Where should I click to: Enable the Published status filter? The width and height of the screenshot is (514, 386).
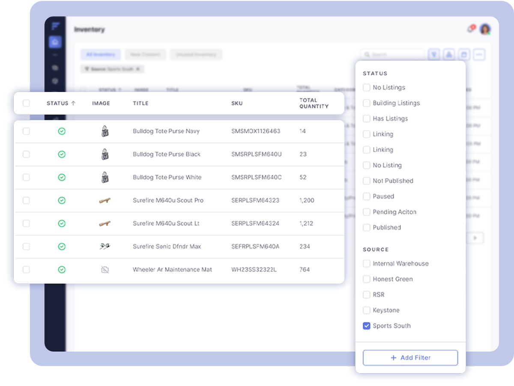[x=367, y=227]
